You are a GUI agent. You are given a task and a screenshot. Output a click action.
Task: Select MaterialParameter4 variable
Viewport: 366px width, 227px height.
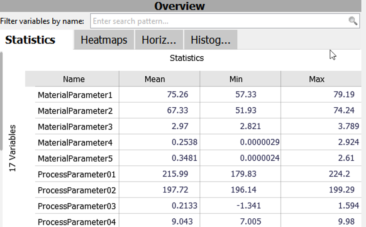pyautogui.click(x=75, y=142)
